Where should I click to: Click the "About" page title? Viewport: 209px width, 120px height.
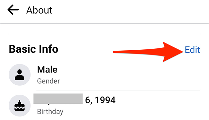(39, 10)
